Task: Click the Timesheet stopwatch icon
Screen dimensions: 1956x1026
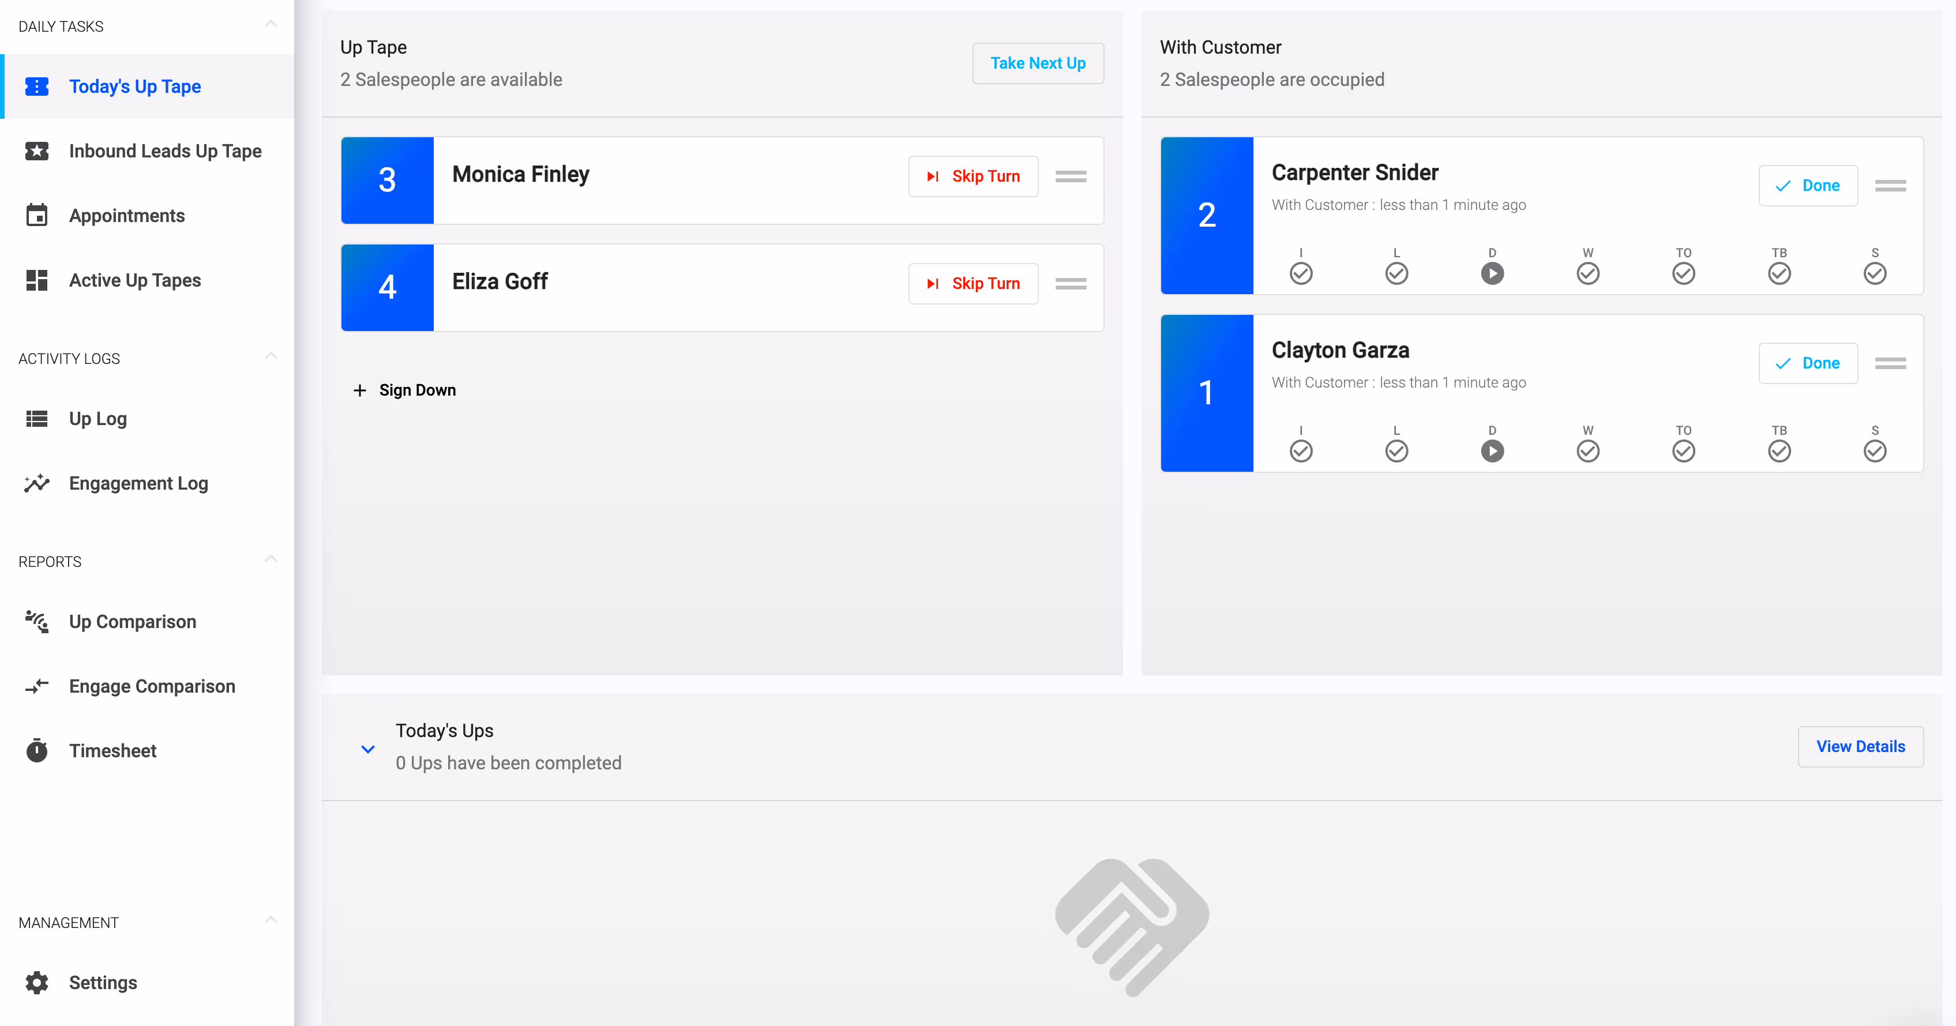Action: [36, 750]
